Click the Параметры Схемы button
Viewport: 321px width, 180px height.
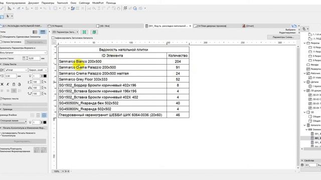coord(283,37)
